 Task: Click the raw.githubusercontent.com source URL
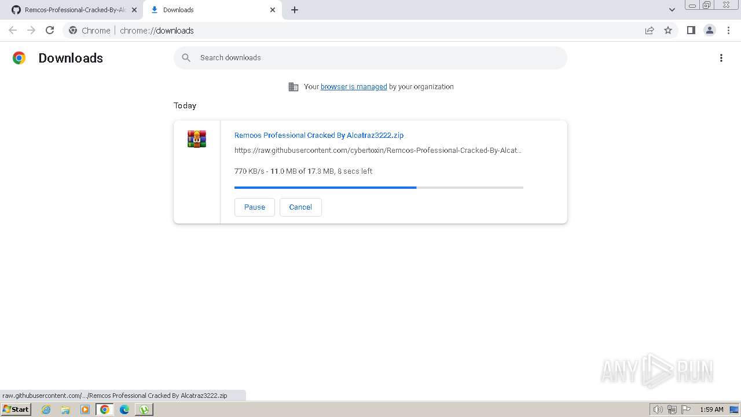pyautogui.click(x=378, y=151)
